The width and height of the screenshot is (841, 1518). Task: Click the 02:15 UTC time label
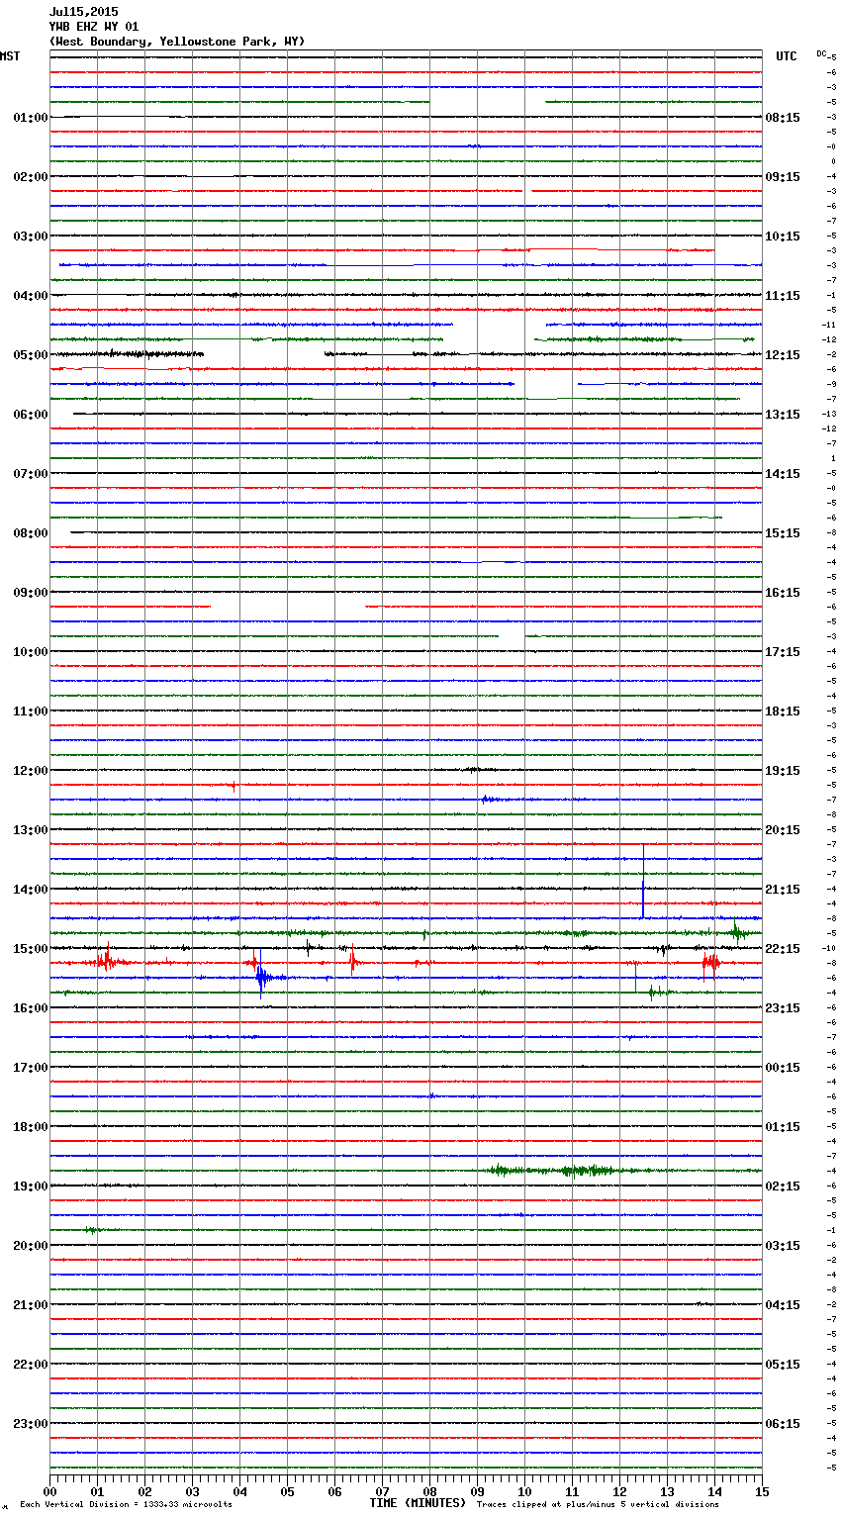(x=783, y=1186)
